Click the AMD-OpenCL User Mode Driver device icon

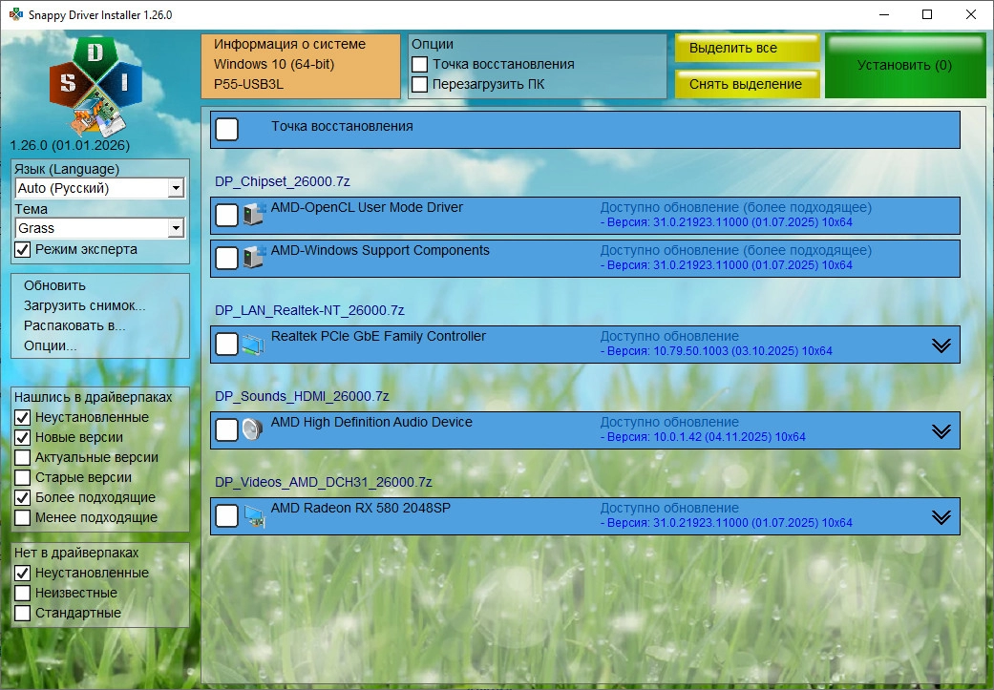coord(254,214)
